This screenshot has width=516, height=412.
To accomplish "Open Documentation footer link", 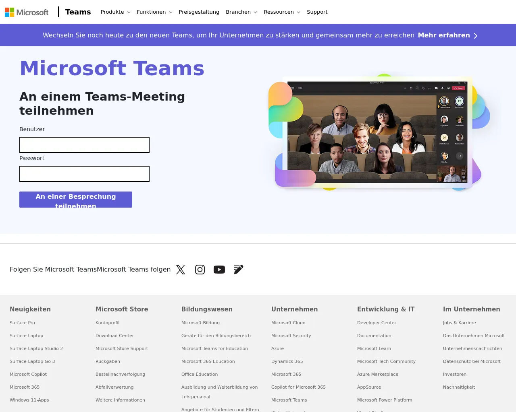I will (374, 336).
